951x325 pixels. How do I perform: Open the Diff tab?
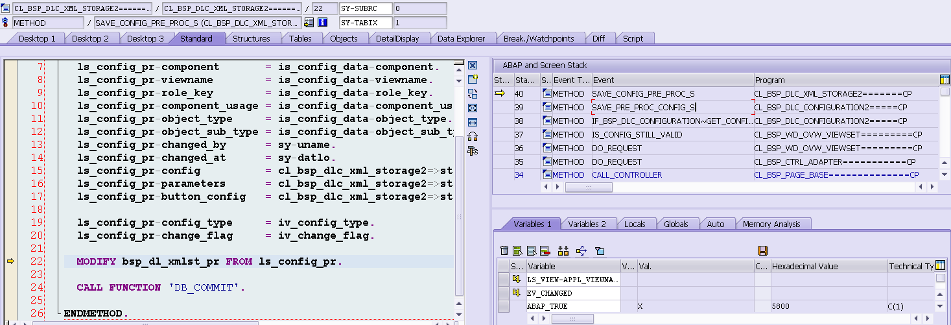pos(598,38)
